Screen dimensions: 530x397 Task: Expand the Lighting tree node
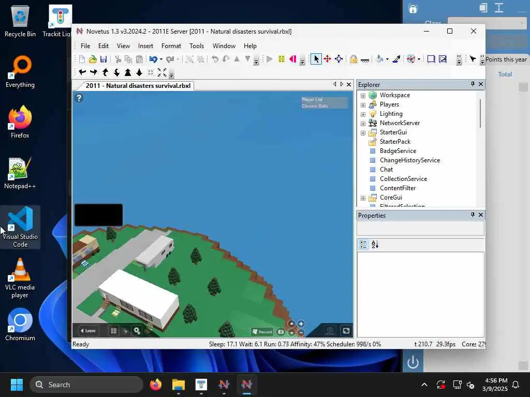(x=363, y=114)
